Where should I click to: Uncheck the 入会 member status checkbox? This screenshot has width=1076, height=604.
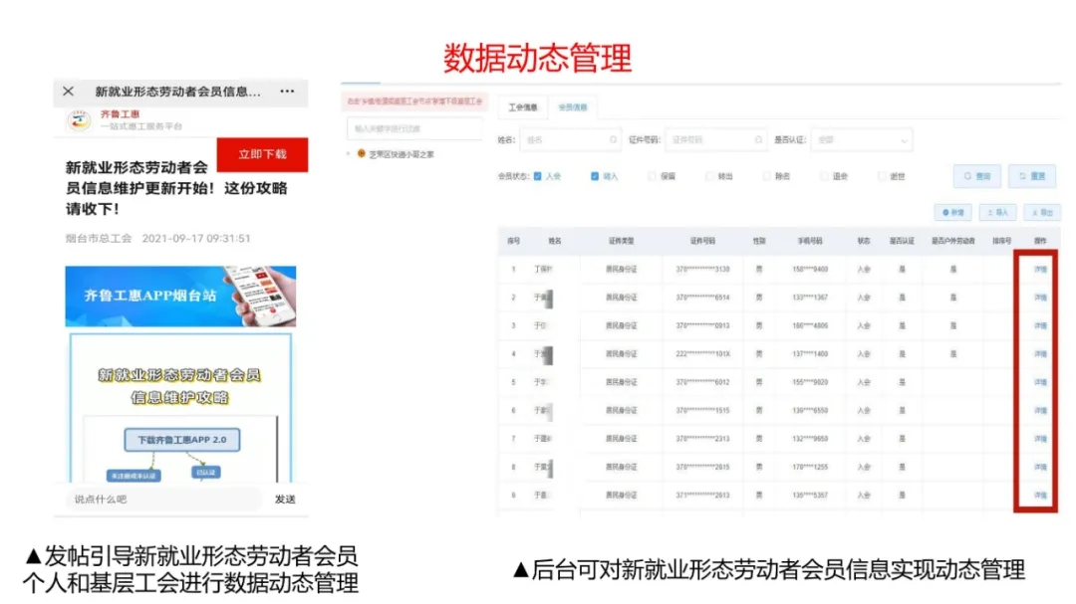click(538, 176)
